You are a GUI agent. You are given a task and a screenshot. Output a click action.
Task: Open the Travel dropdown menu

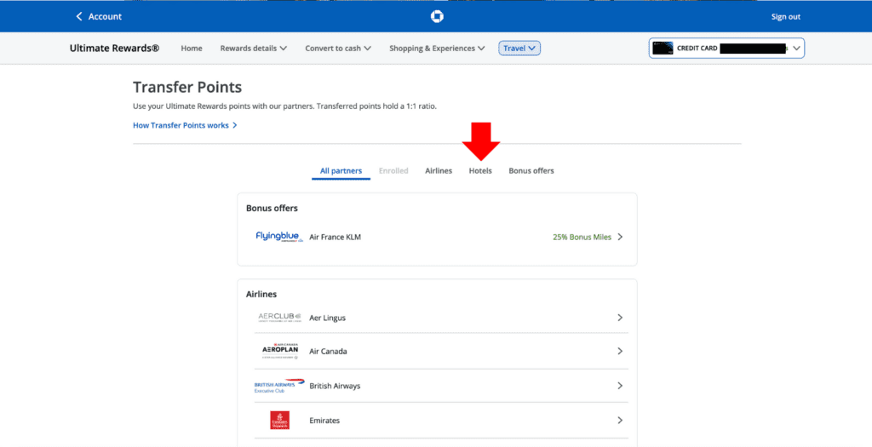pos(519,49)
